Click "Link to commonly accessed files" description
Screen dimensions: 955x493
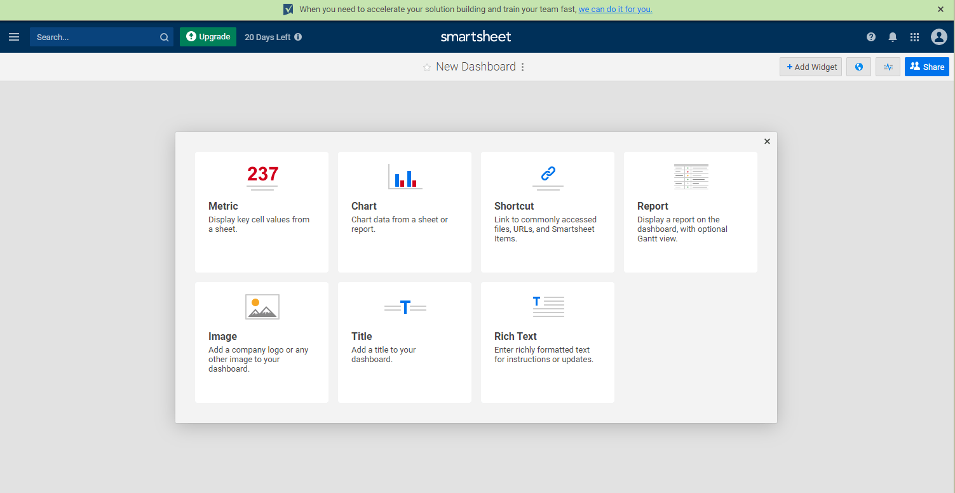(546, 229)
